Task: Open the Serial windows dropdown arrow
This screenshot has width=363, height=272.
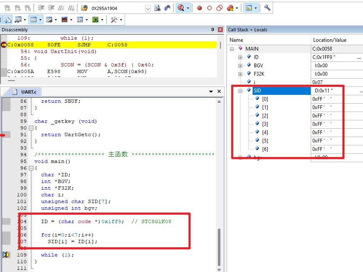Action: (x=56, y=20)
